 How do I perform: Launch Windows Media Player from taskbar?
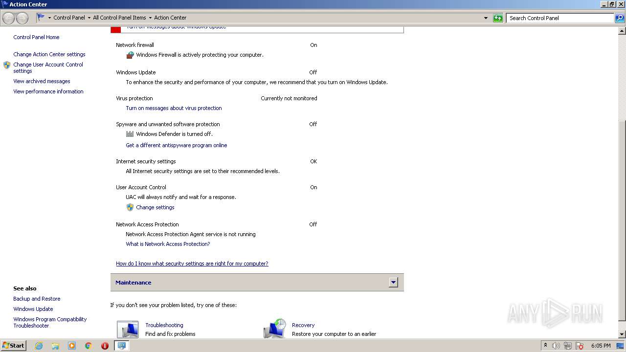(x=72, y=346)
